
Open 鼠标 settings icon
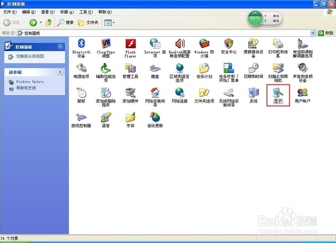pyautogui.click(x=81, y=95)
